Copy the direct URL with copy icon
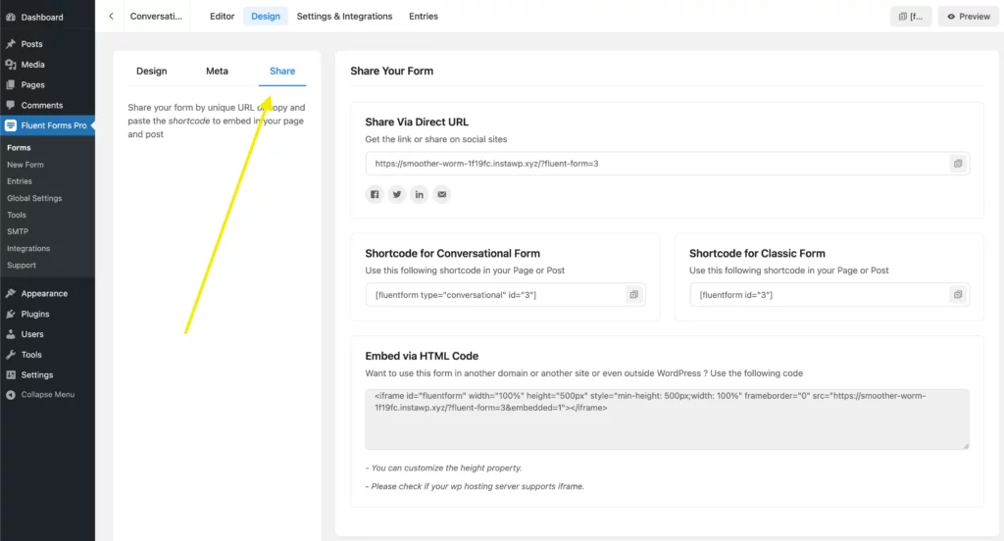1004x541 pixels. (957, 164)
